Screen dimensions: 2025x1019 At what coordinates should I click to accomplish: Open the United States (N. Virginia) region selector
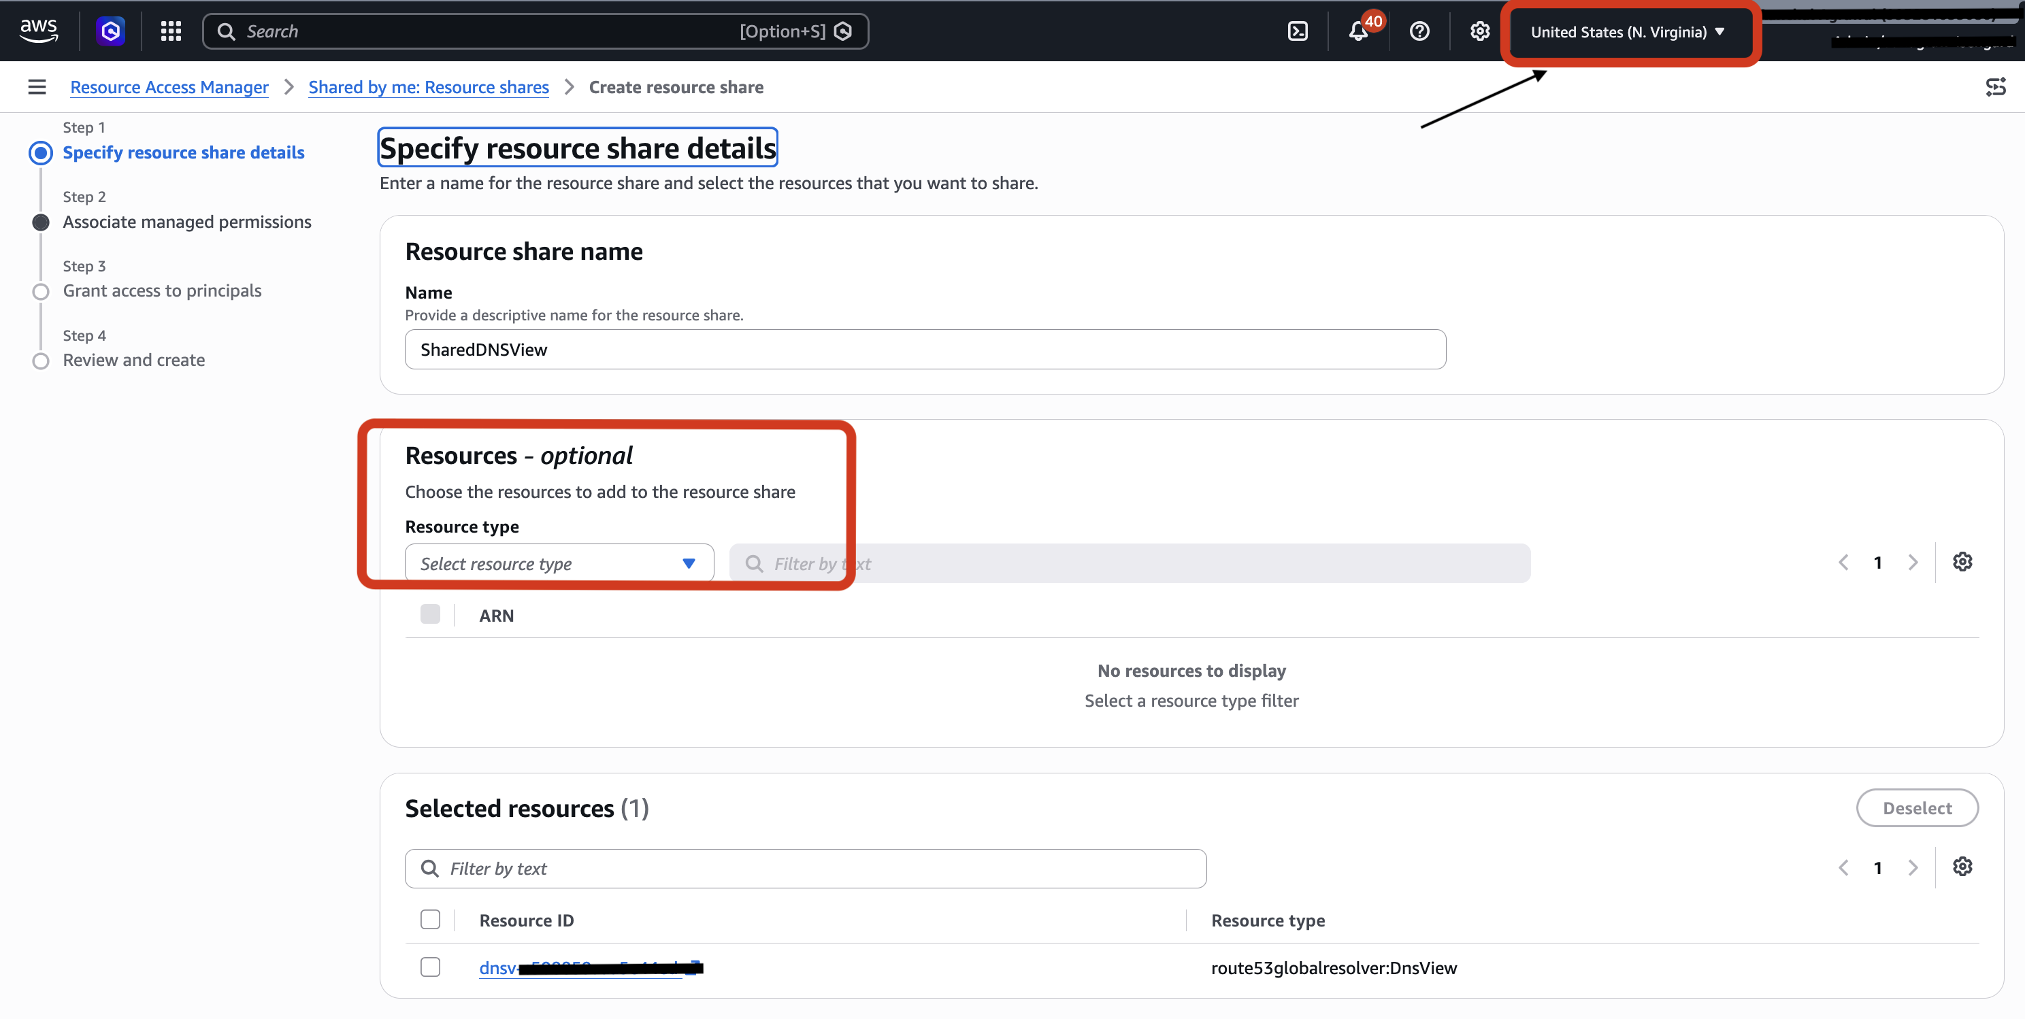pyautogui.click(x=1627, y=32)
